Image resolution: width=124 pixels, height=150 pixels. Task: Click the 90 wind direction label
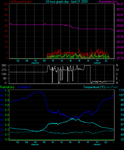coord(5,78)
